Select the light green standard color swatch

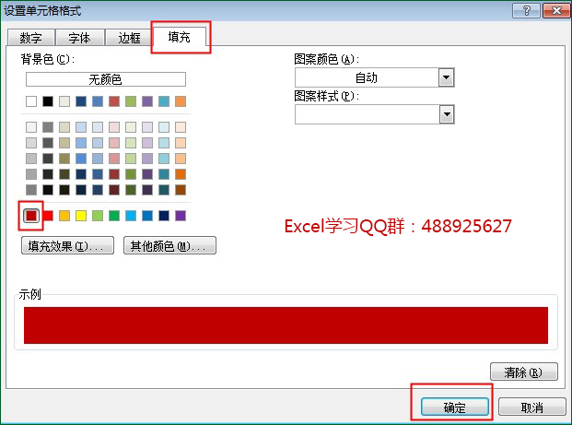98,216
